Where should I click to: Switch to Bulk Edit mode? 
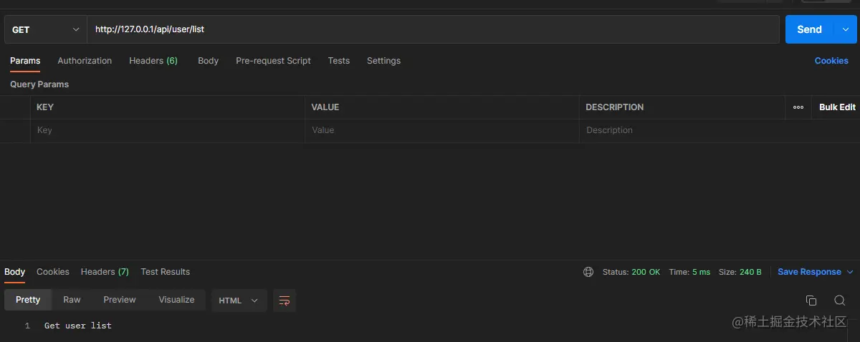coord(837,107)
